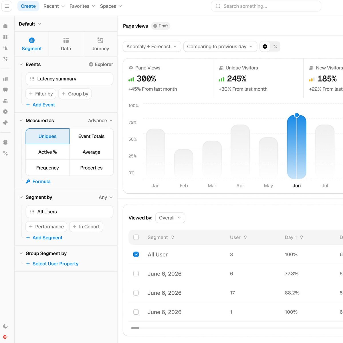Screen dimensions: 343x343
Task: Open the sparkles icon in sidebar
Action: 5,59
